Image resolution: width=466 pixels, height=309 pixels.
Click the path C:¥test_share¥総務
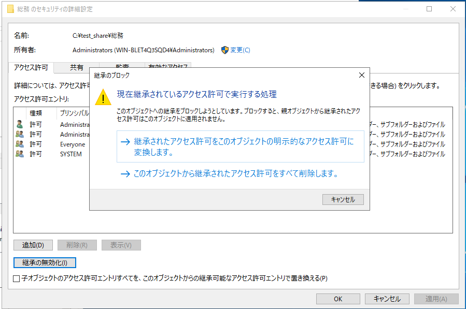tap(98, 36)
